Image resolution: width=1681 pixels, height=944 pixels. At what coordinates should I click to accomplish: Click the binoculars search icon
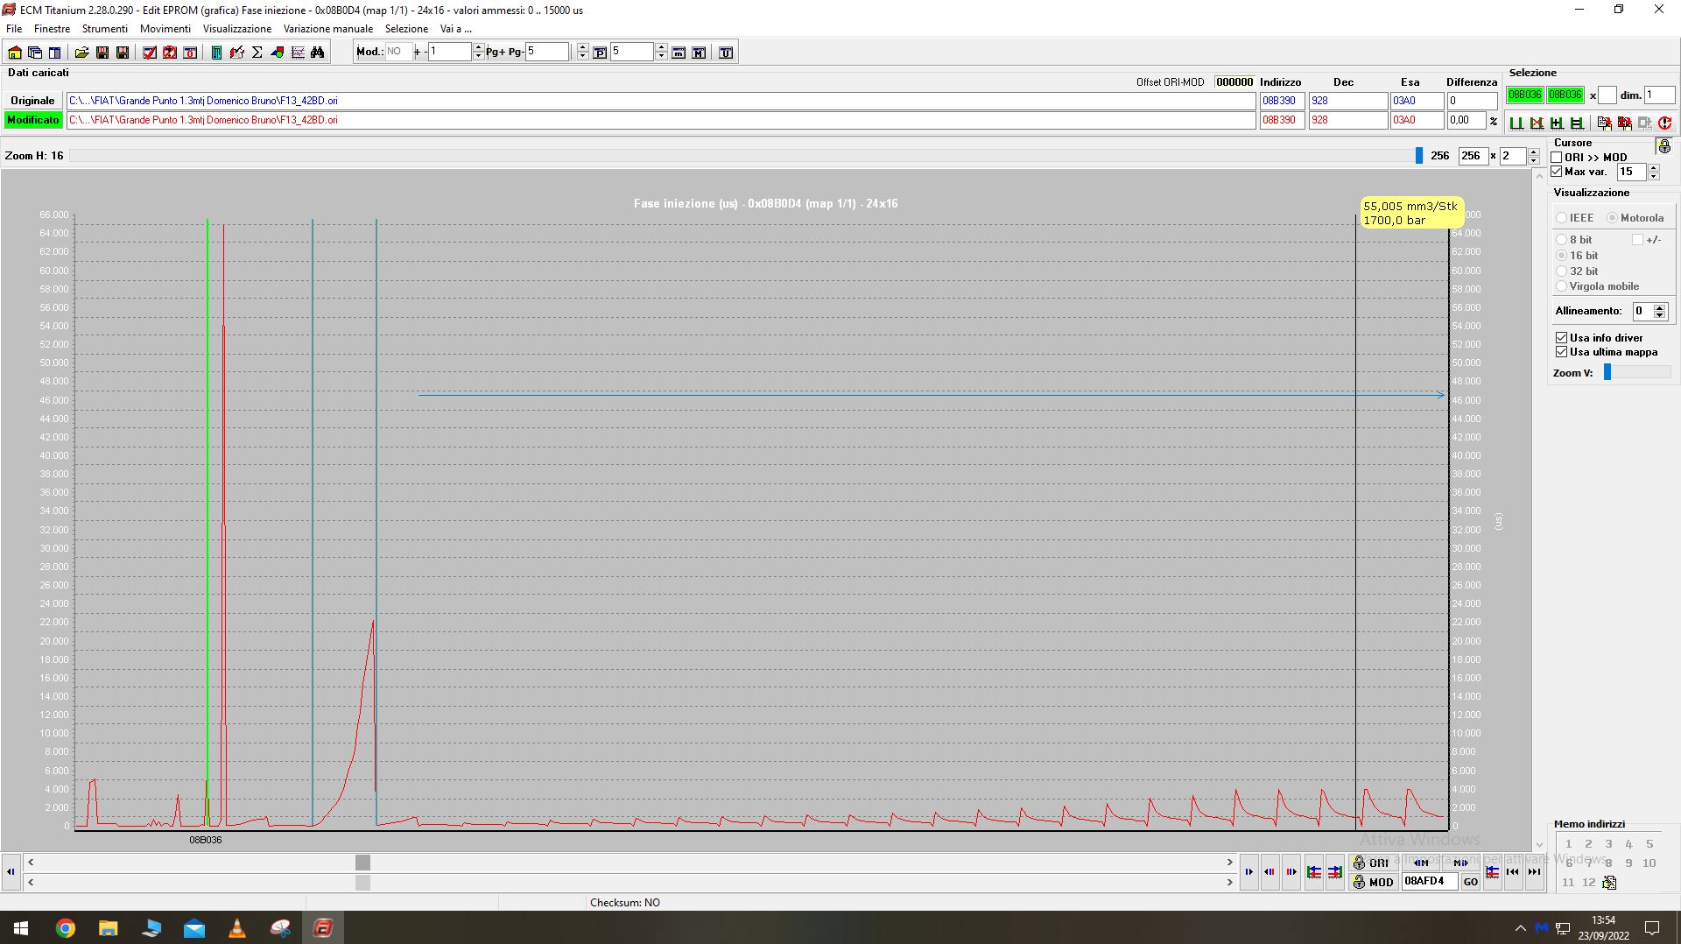click(318, 53)
